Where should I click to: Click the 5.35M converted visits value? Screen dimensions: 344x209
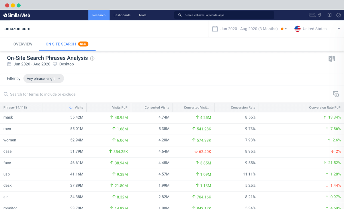click(x=164, y=129)
